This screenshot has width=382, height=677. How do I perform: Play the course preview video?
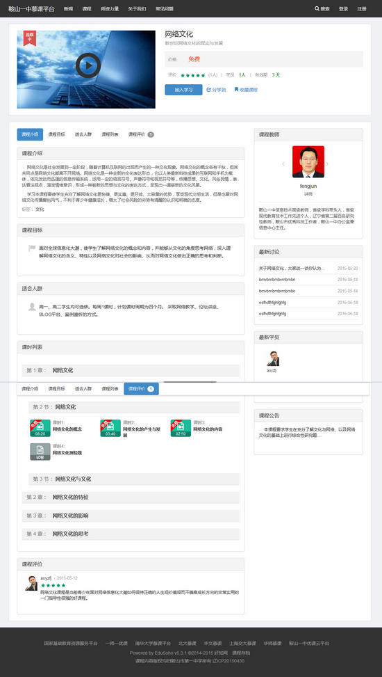[x=88, y=65]
